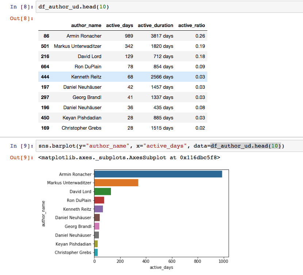Click the In [8] code cell input
Image resolution: width=303 pixels, height=275 pixels.
169,7
